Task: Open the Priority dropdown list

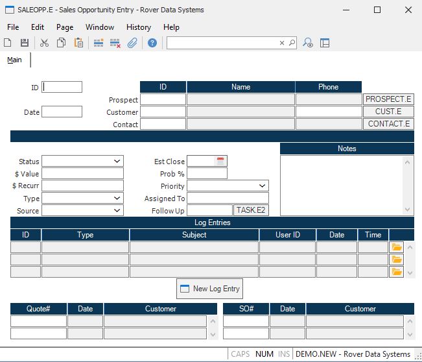Action: [x=263, y=186]
